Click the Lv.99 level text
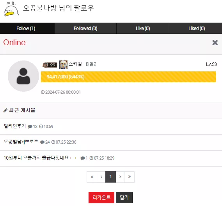Screen dimensions: 222x206 point(211,64)
